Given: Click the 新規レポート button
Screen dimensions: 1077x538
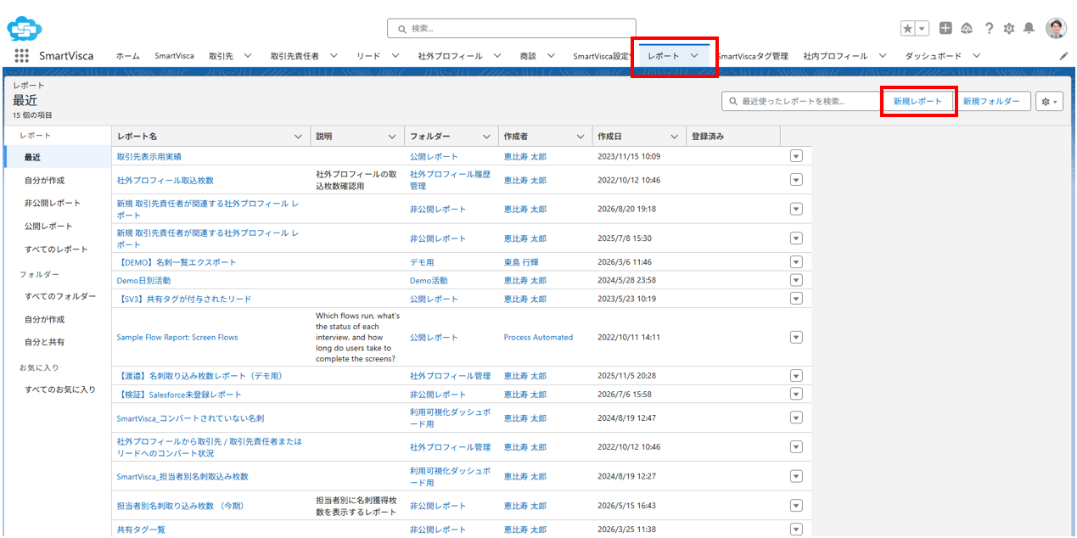Looking at the screenshot, I should click(x=917, y=101).
